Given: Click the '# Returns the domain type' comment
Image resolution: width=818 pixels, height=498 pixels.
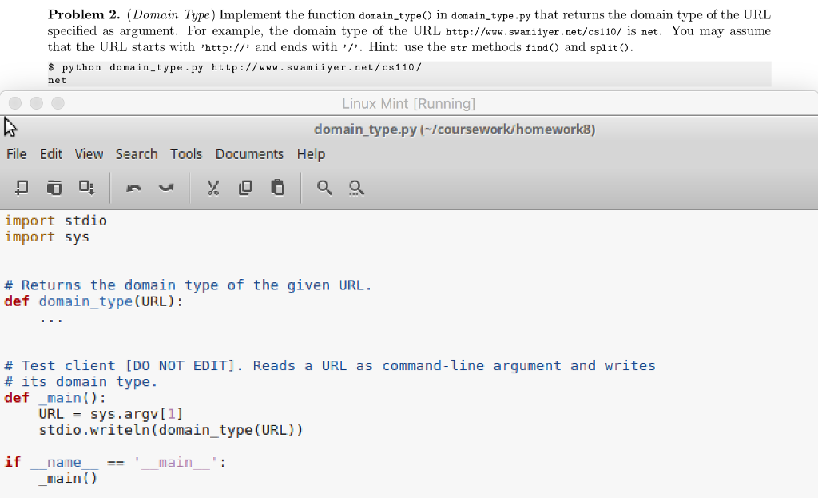Looking at the screenshot, I should [188, 285].
